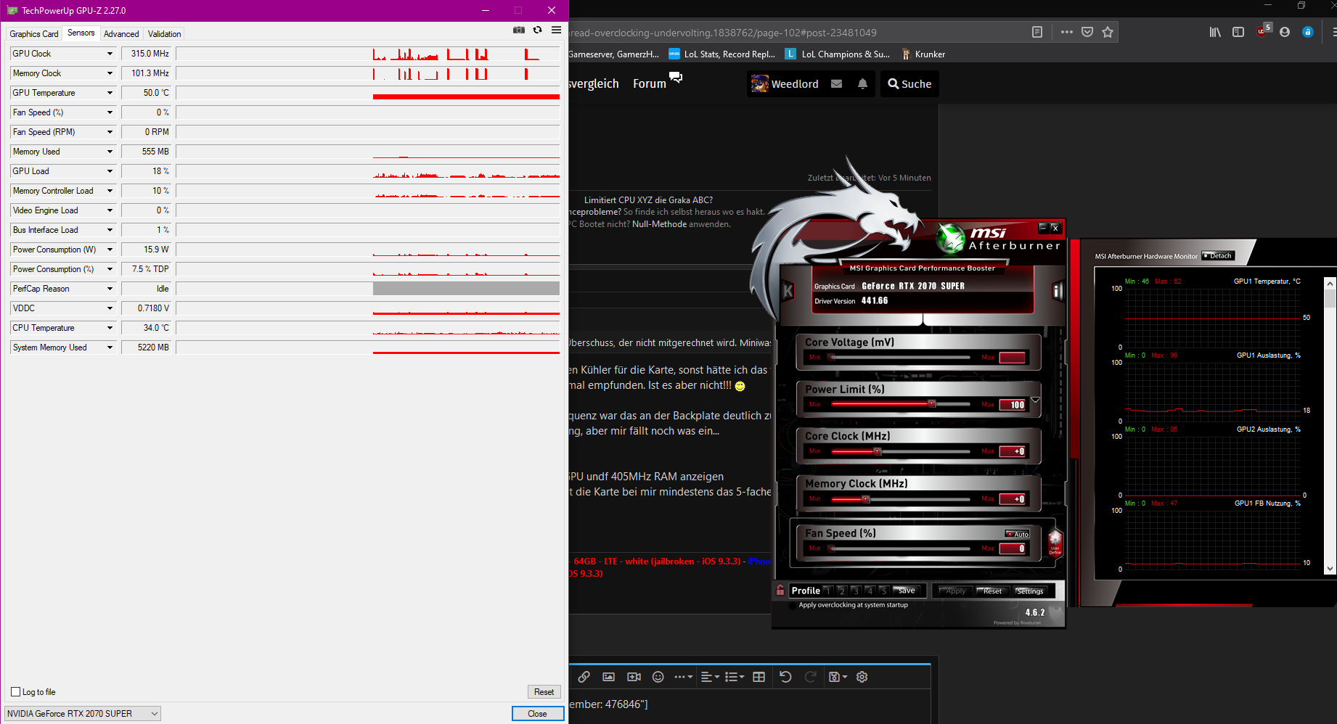Open GPU Temperature sensor dropdown

pos(110,93)
